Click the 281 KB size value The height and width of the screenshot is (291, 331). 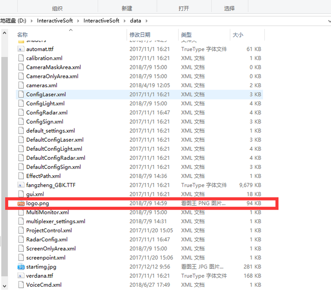253,267
